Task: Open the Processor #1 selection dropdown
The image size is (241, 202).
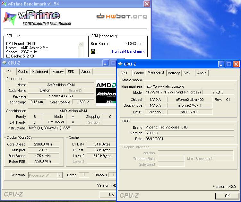Action: (x=45, y=175)
